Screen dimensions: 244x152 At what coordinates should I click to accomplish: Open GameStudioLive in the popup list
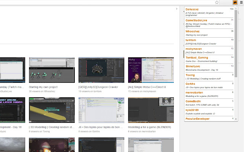pos(196,20)
